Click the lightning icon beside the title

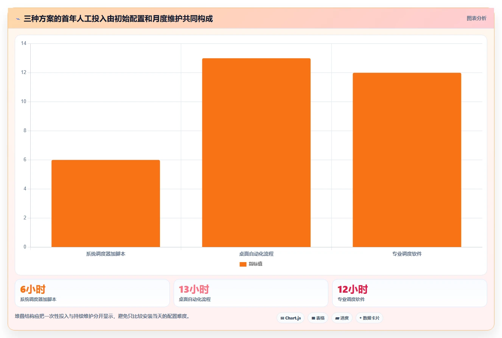(18, 19)
